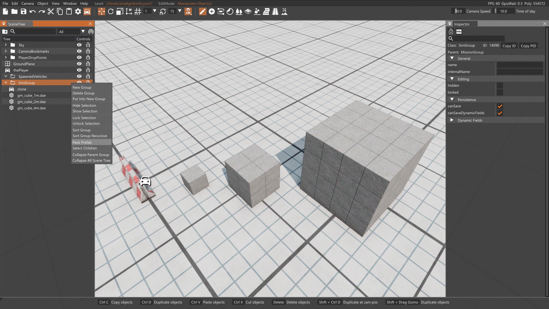549x309 pixels.
Task: Click the Inspector NEW field icon
Action: pos(459,31)
